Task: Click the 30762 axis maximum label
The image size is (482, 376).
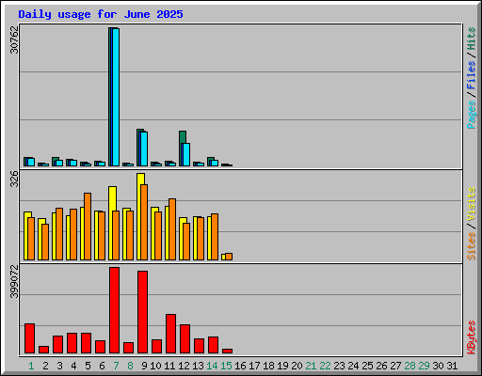Action: point(14,39)
